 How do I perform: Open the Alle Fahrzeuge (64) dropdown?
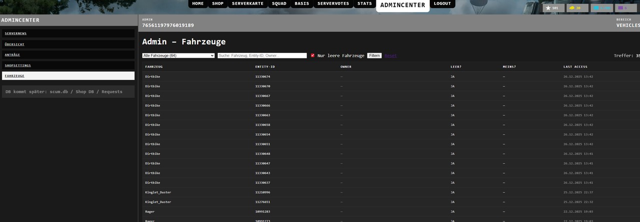click(178, 55)
